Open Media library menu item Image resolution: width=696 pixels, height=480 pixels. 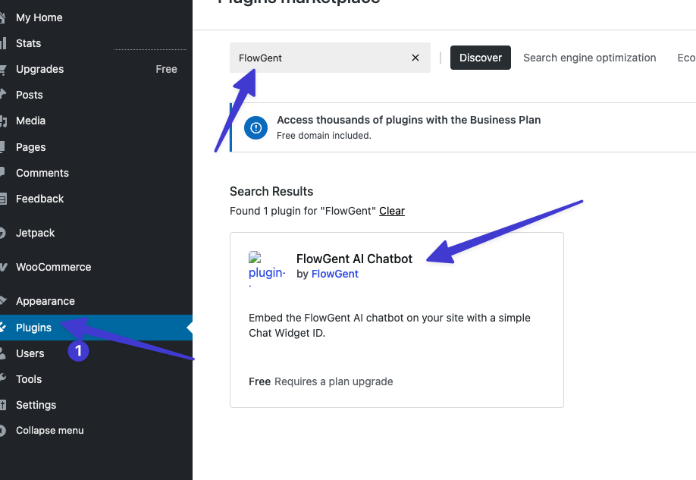[30, 121]
